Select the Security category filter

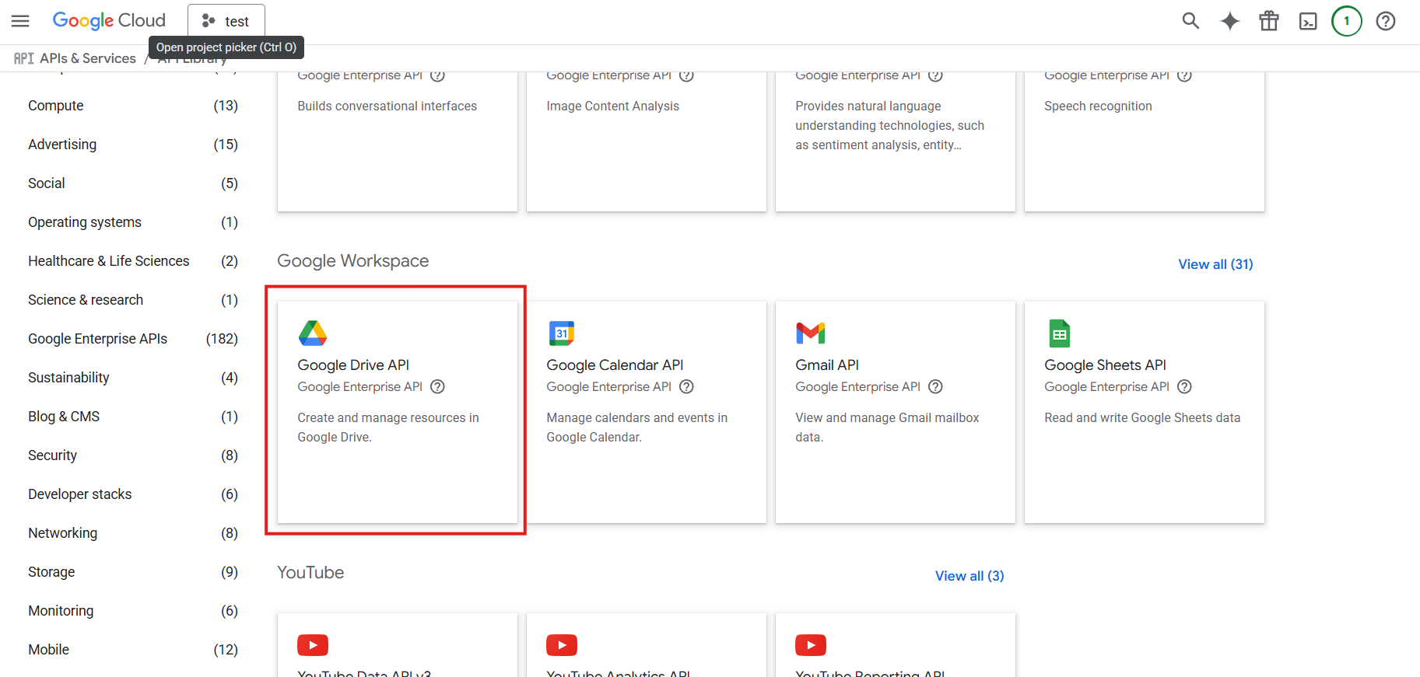53,455
